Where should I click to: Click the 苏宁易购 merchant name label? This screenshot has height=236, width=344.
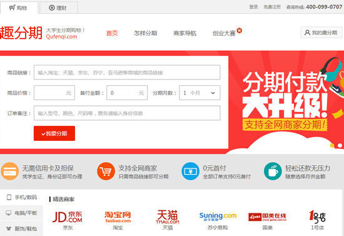[218, 228]
